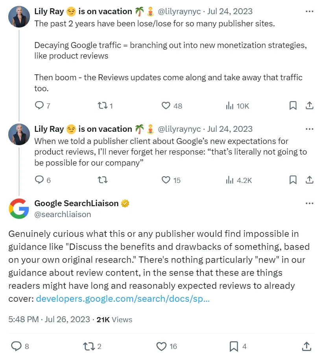View analytics showing 4.2K views
Image resolution: width=323 pixels, height=358 pixels.
229,180
